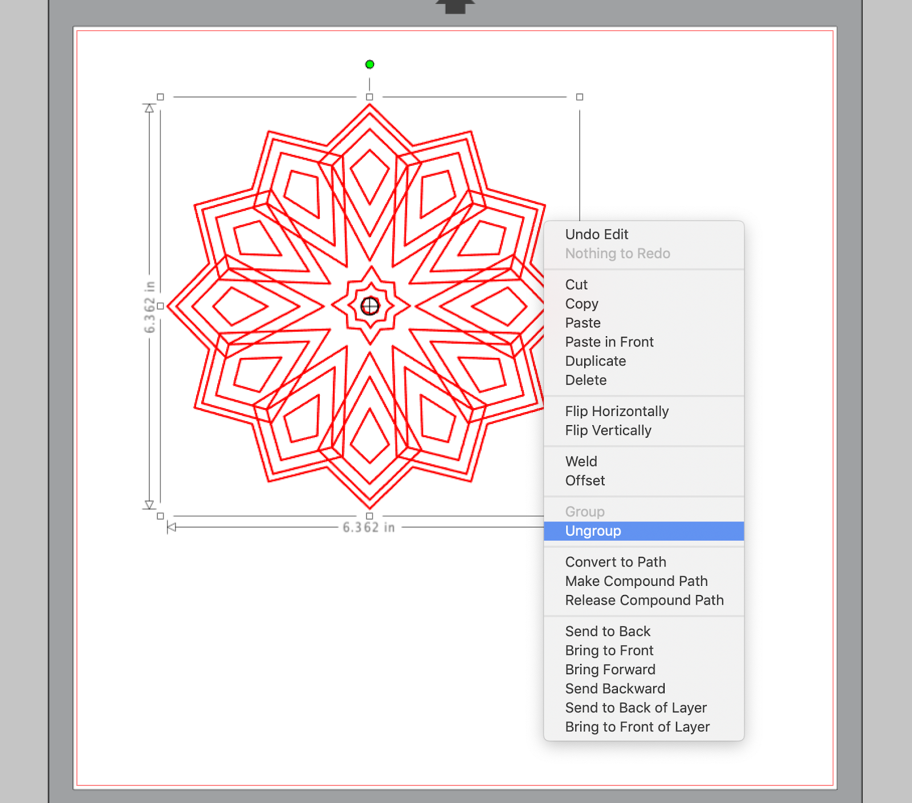
Task: Click the middle-left edge selection handle
Action: pyautogui.click(x=160, y=306)
